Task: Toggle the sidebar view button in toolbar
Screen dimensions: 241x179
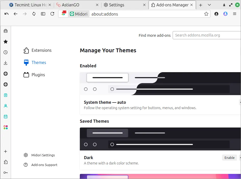Action: pos(43,14)
